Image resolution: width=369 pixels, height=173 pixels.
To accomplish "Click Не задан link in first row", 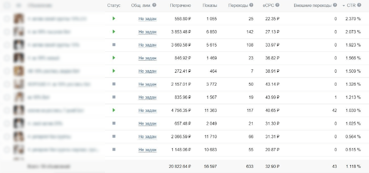I will tap(147, 19).
